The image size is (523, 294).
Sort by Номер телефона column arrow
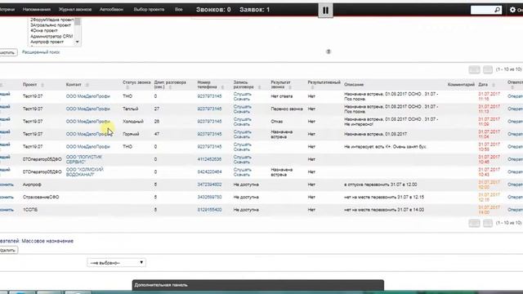(x=222, y=87)
